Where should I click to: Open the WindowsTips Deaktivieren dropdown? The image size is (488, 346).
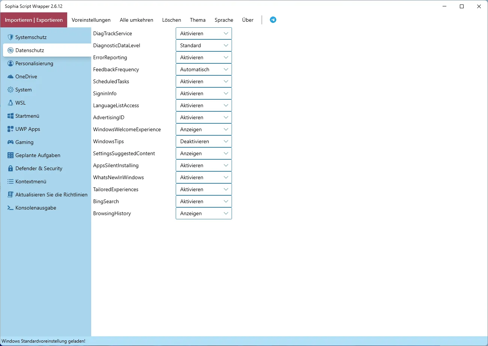pyautogui.click(x=204, y=141)
